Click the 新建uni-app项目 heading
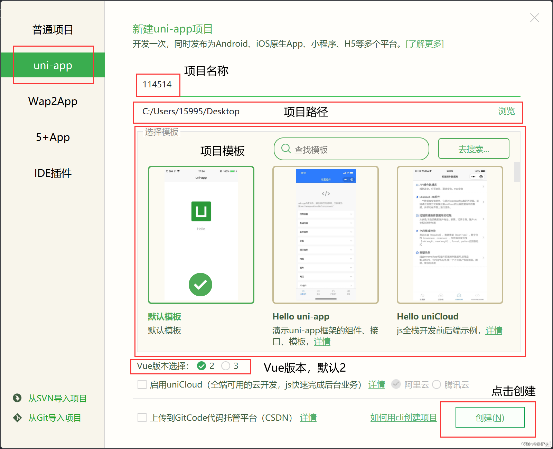This screenshot has width=553, height=449. coord(172,29)
